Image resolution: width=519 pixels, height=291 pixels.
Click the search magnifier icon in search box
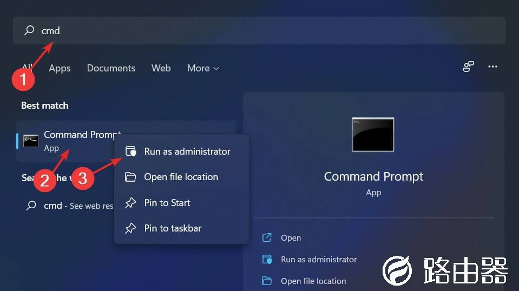click(x=29, y=31)
